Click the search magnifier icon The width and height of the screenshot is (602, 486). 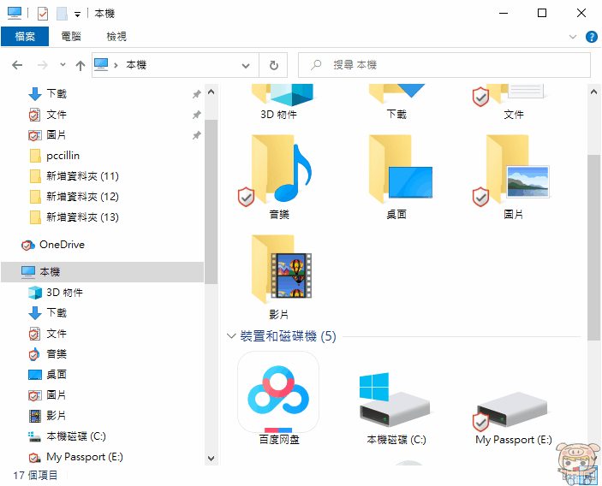click(x=316, y=65)
